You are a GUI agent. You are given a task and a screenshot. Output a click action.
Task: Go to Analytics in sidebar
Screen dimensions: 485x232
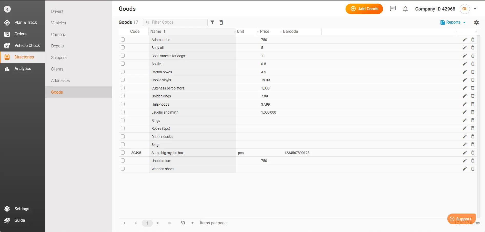pos(23,68)
